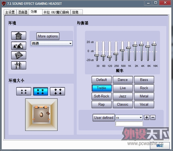The width and height of the screenshot is (173, 151).
Task: Select the bathroom shower environment icon
Action: coord(19,36)
